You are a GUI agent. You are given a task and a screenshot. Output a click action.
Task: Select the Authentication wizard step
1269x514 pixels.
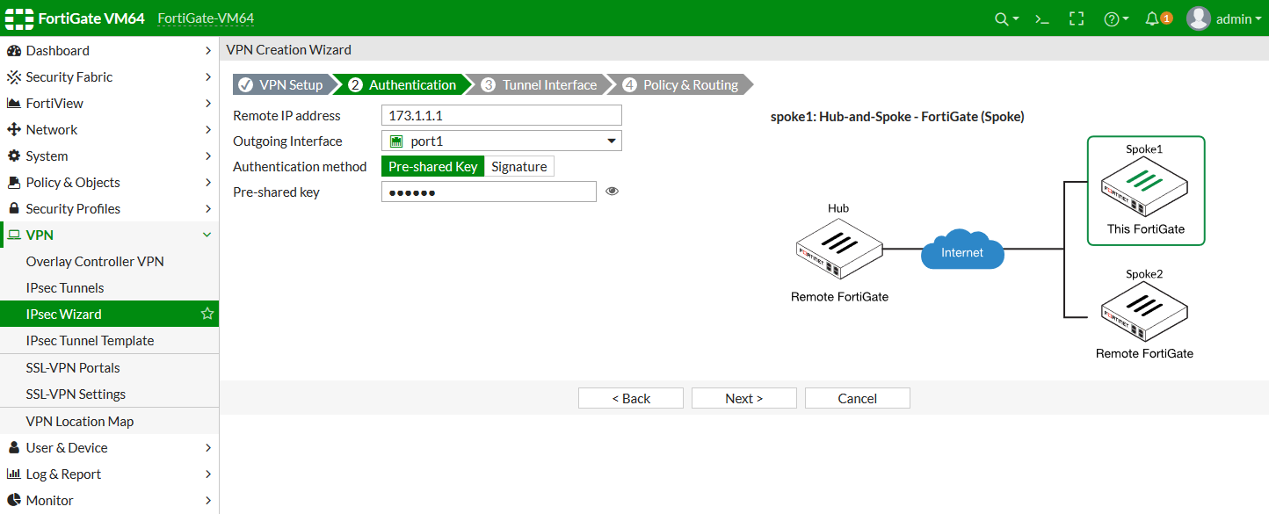(402, 84)
